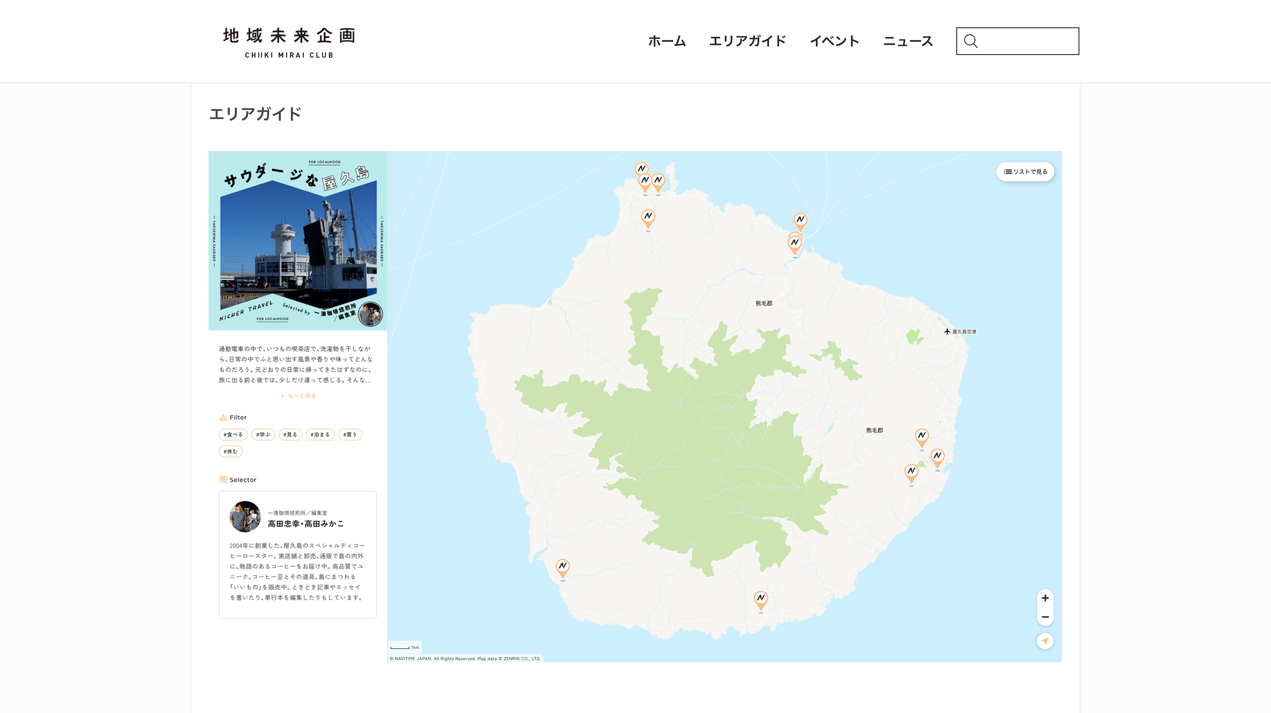Click the map zoom in plus button

[x=1045, y=598]
